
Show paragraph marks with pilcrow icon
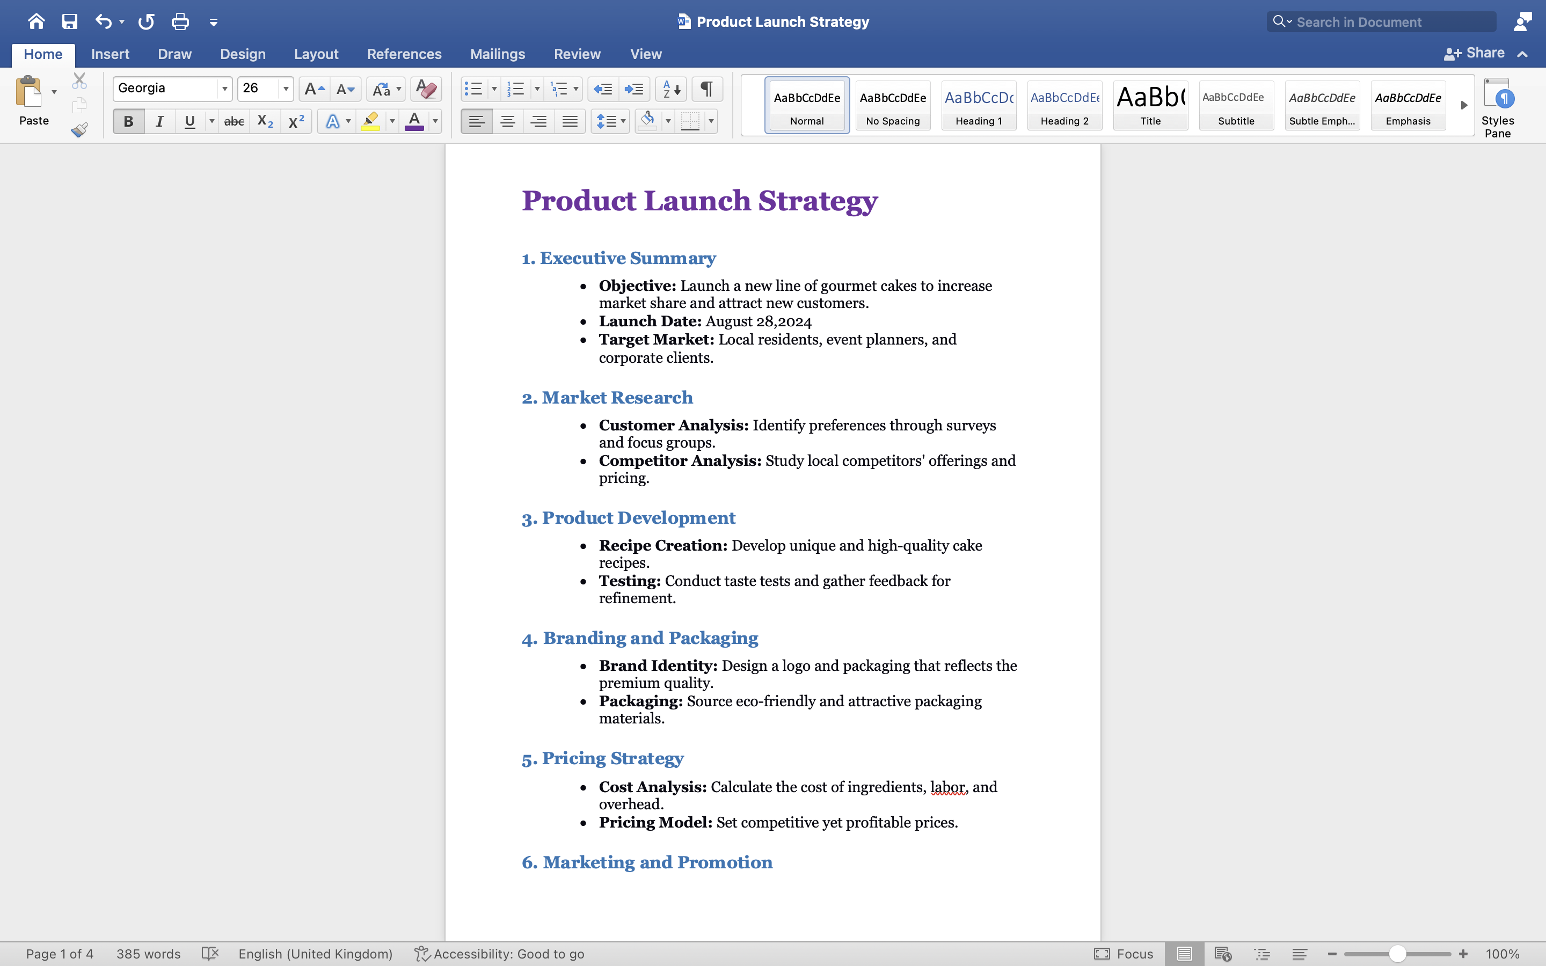pyautogui.click(x=706, y=89)
